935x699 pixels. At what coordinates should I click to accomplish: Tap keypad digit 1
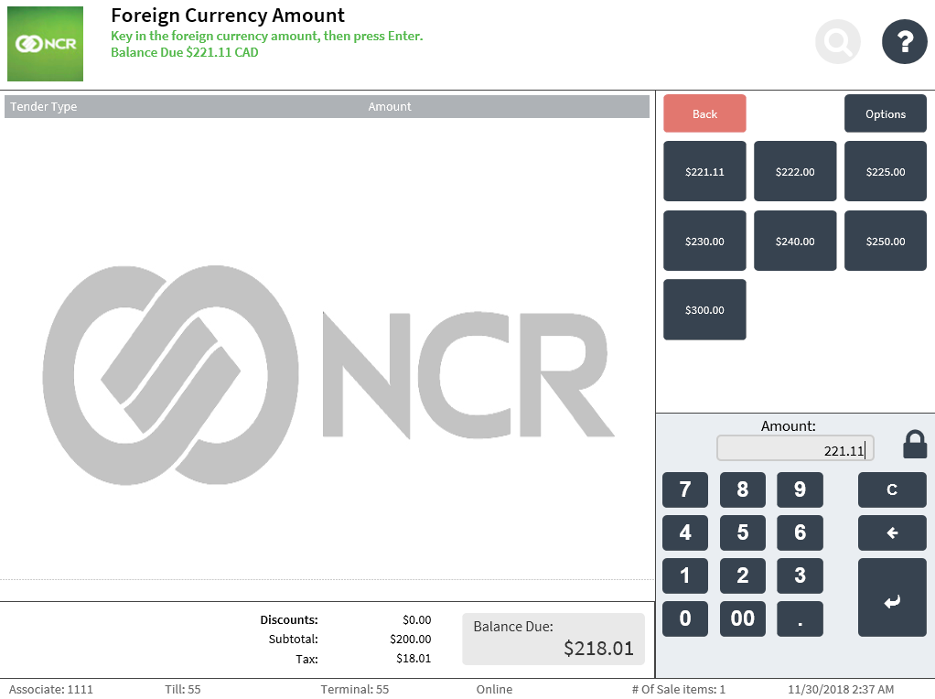(685, 575)
